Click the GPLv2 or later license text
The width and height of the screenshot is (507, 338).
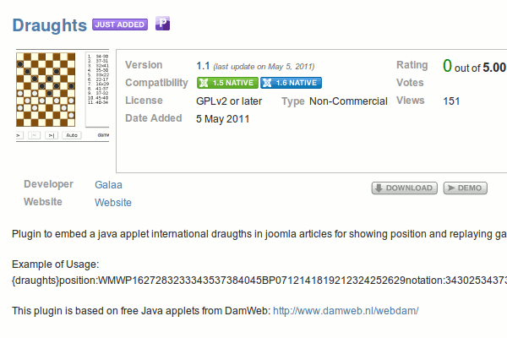[x=229, y=101]
